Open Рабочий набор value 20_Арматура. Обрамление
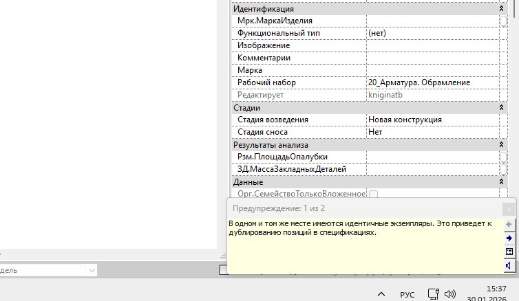This screenshot has height=301, width=519. [432, 82]
